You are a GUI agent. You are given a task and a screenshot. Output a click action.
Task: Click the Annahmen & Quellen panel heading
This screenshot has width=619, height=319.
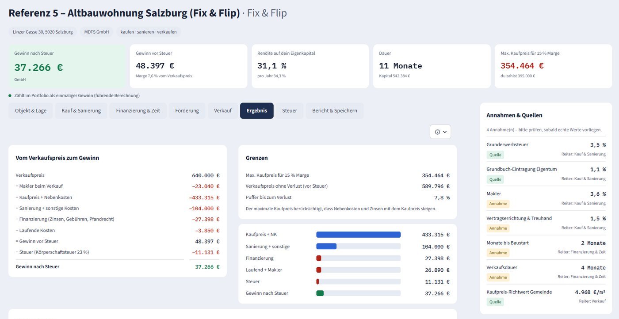pyautogui.click(x=514, y=115)
